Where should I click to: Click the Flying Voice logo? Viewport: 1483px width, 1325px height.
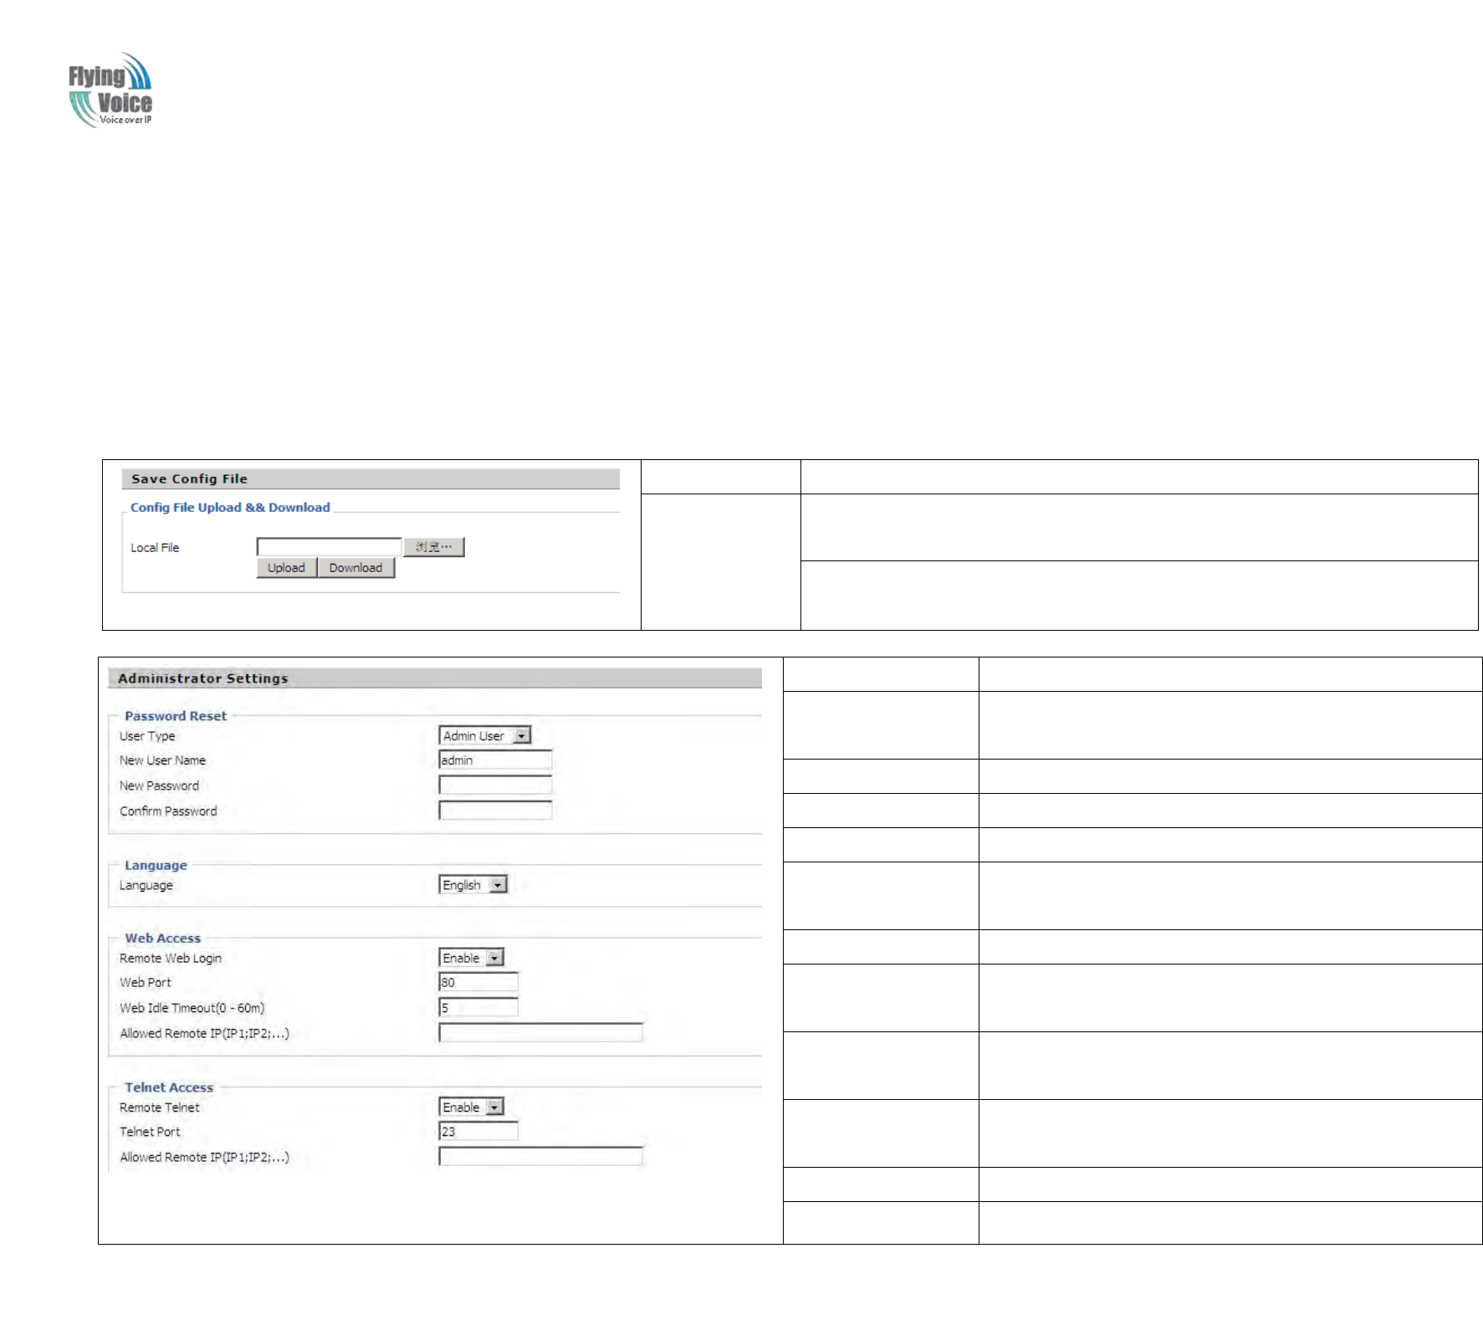(110, 90)
